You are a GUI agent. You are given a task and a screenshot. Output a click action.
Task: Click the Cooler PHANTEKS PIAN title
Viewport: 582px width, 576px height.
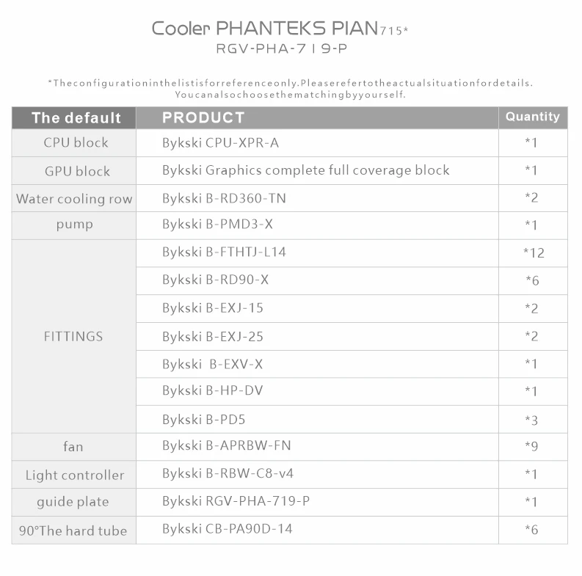[x=277, y=29]
